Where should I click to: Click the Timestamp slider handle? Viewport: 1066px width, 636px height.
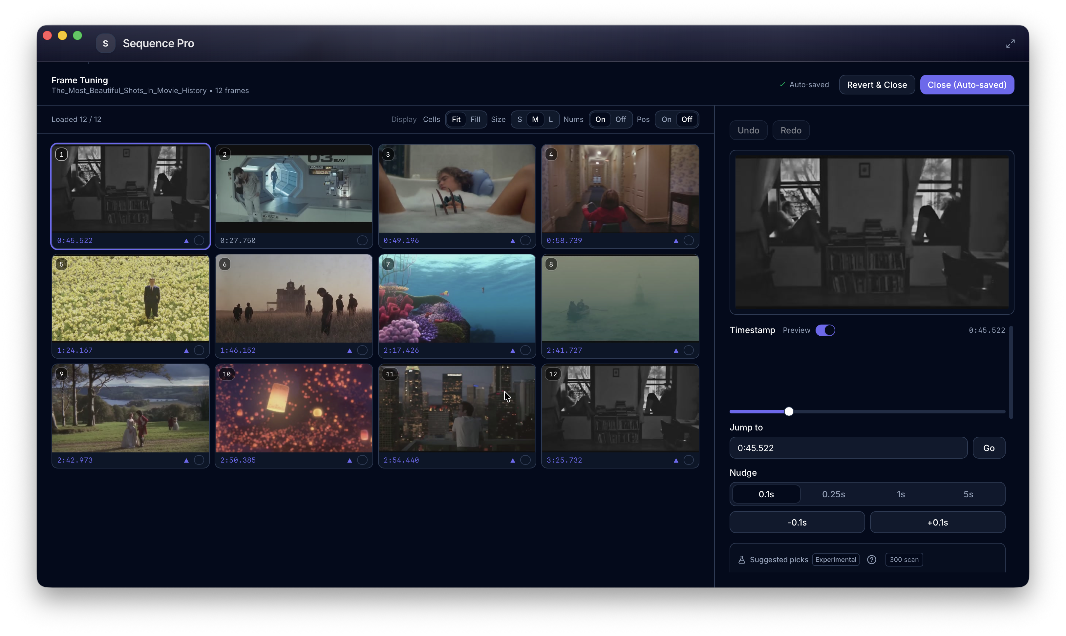(x=788, y=412)
